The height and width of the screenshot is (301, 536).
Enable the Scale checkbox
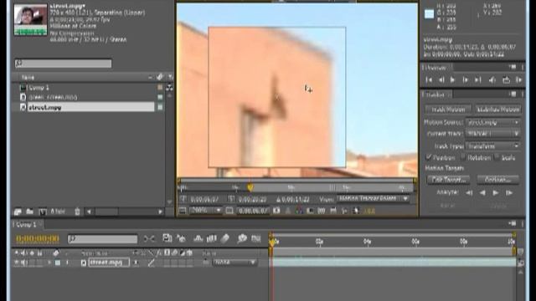(x=497, y=157)
